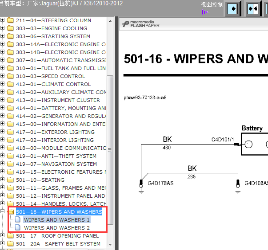This screenshot has height=250, width=268.
Task: Click the 310-03 Speed Control folder icon
Action: (10, 76)
